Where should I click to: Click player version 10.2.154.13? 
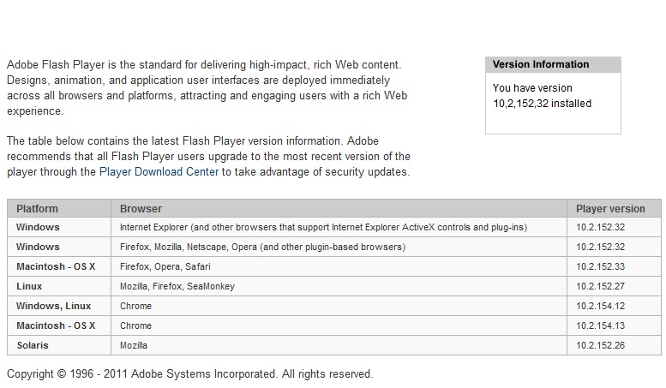point(601,325)
